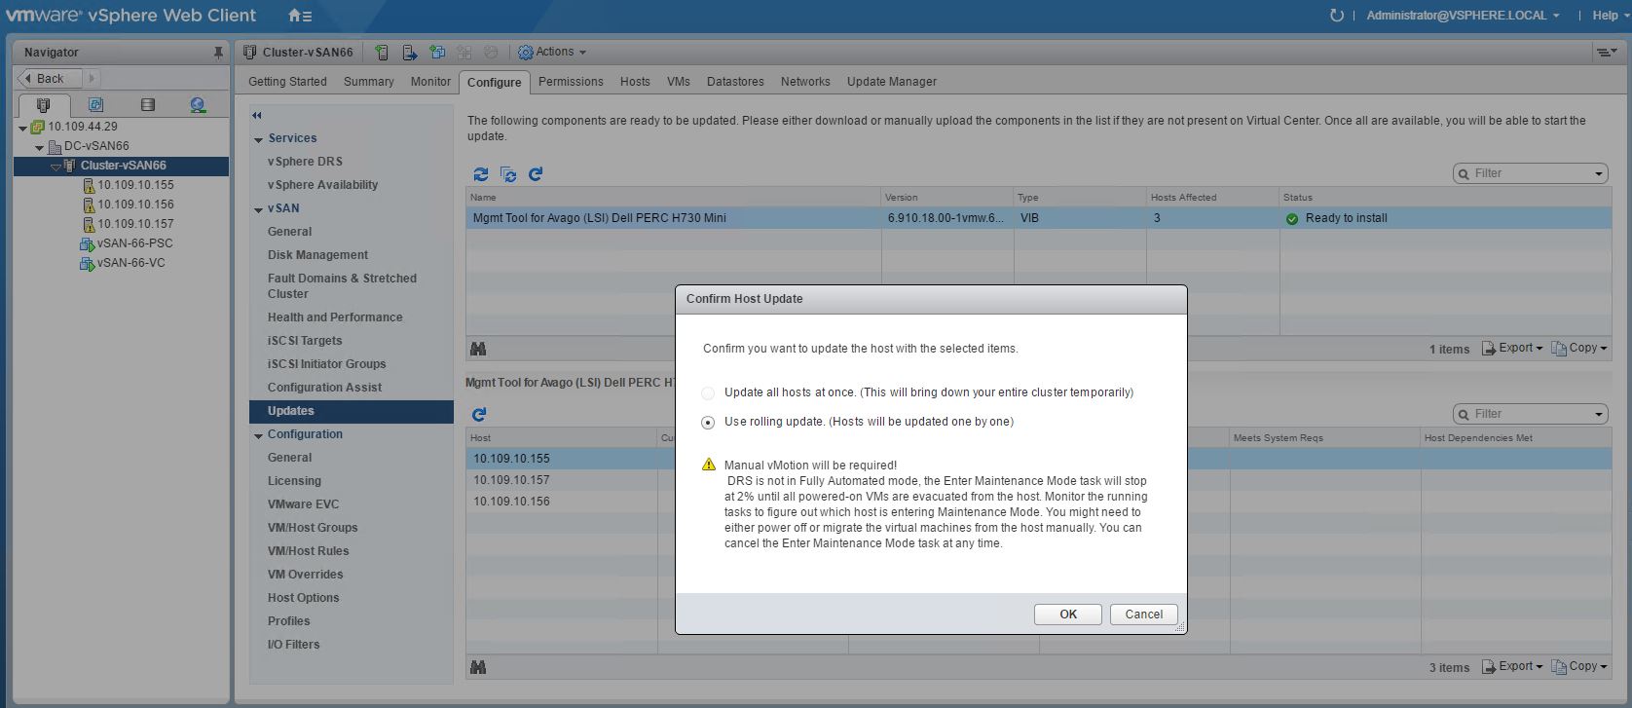Viewport: 1632px width, 708px height.
Task: Collapse the Services section in sidebar
Action: click(x=258, y=139)
